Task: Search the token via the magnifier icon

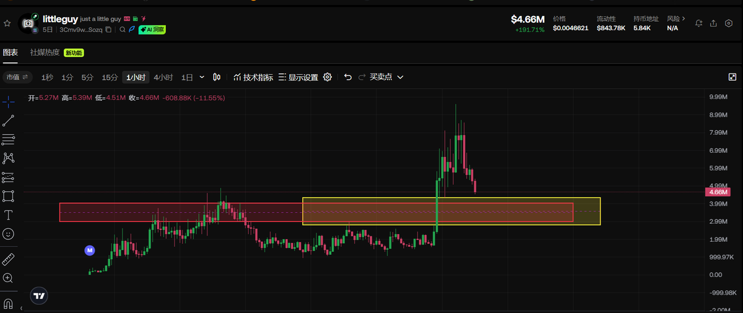Action: [123, 29]
